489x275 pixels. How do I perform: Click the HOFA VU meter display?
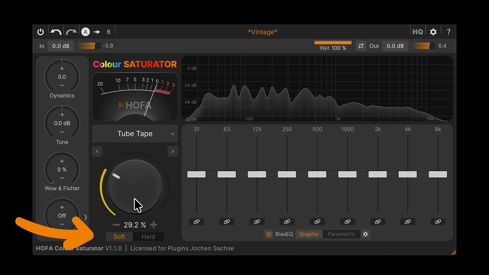(135, 97)
